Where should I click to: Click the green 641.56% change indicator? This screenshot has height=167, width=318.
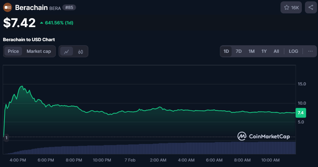pos(57,23)
